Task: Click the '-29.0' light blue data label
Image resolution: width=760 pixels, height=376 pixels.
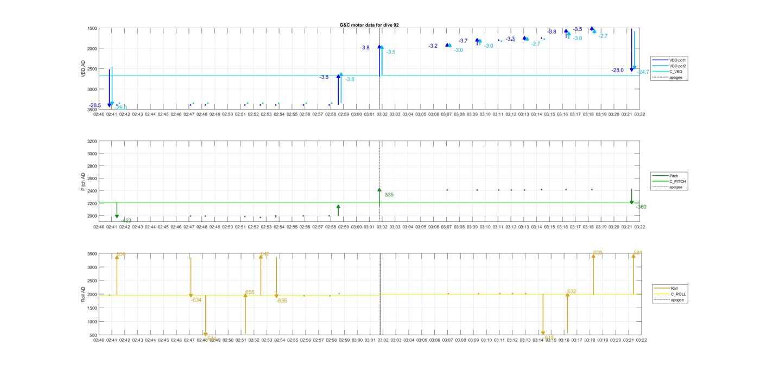Action: click(x=121, y=107)
